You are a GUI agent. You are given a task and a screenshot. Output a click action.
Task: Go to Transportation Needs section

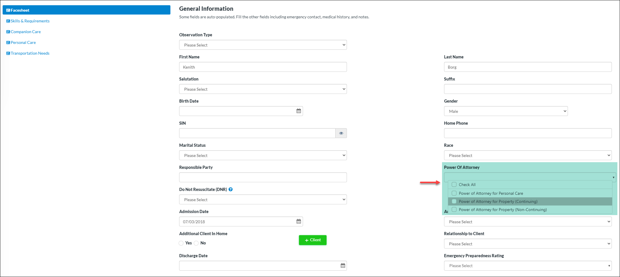(x=30, y=53)
